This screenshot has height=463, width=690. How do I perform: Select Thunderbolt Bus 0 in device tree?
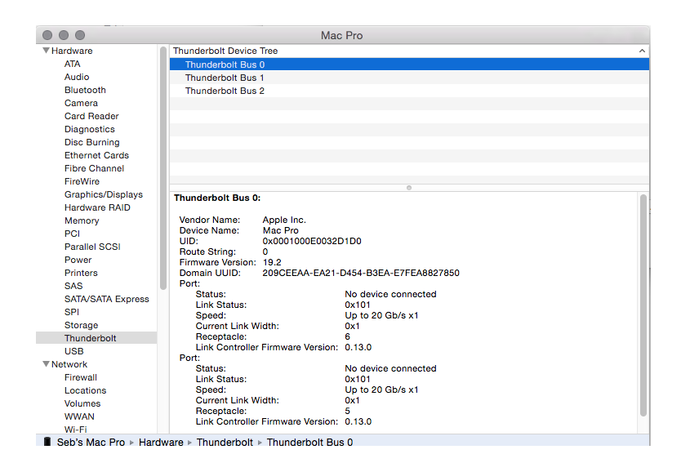[409, 65]
